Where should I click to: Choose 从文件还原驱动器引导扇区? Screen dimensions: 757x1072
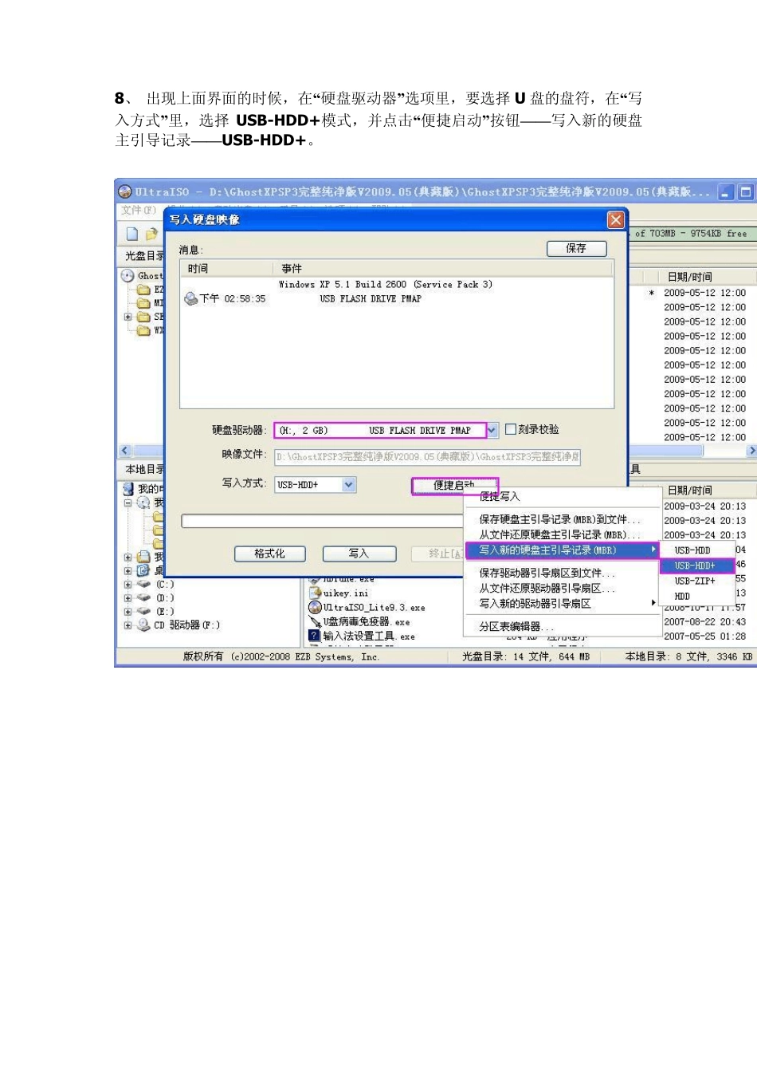pos(563,588)
